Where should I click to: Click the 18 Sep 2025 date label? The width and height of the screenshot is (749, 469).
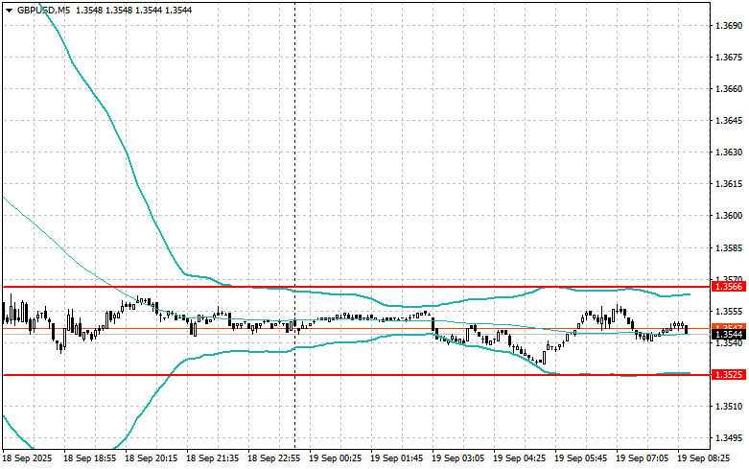[27, 458]
